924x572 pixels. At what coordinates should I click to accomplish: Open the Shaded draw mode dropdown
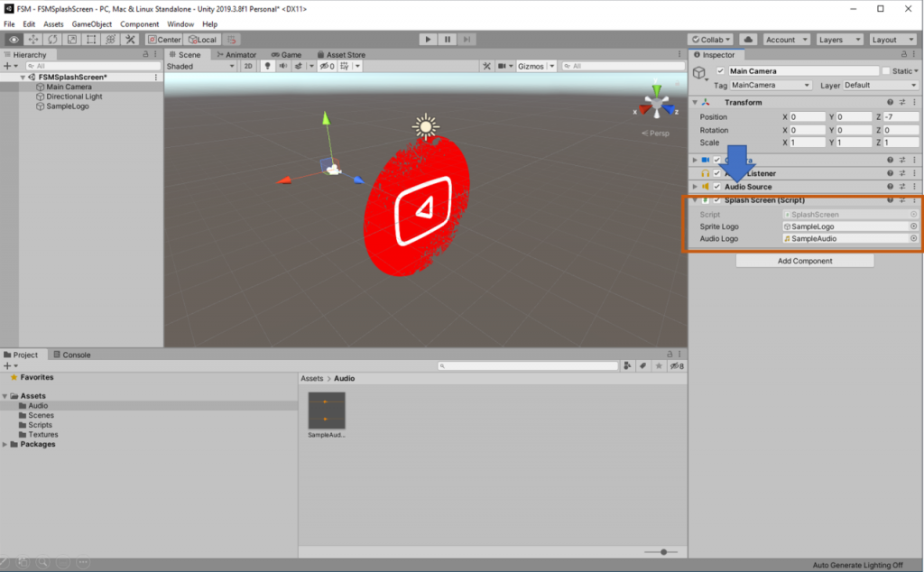tap(200, 66)
